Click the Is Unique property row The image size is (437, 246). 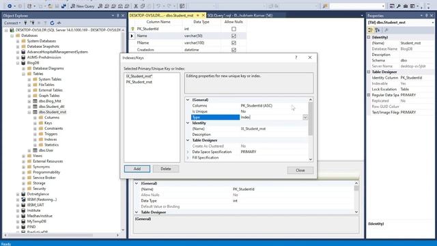pyautogui.click(x=249, y=111)
